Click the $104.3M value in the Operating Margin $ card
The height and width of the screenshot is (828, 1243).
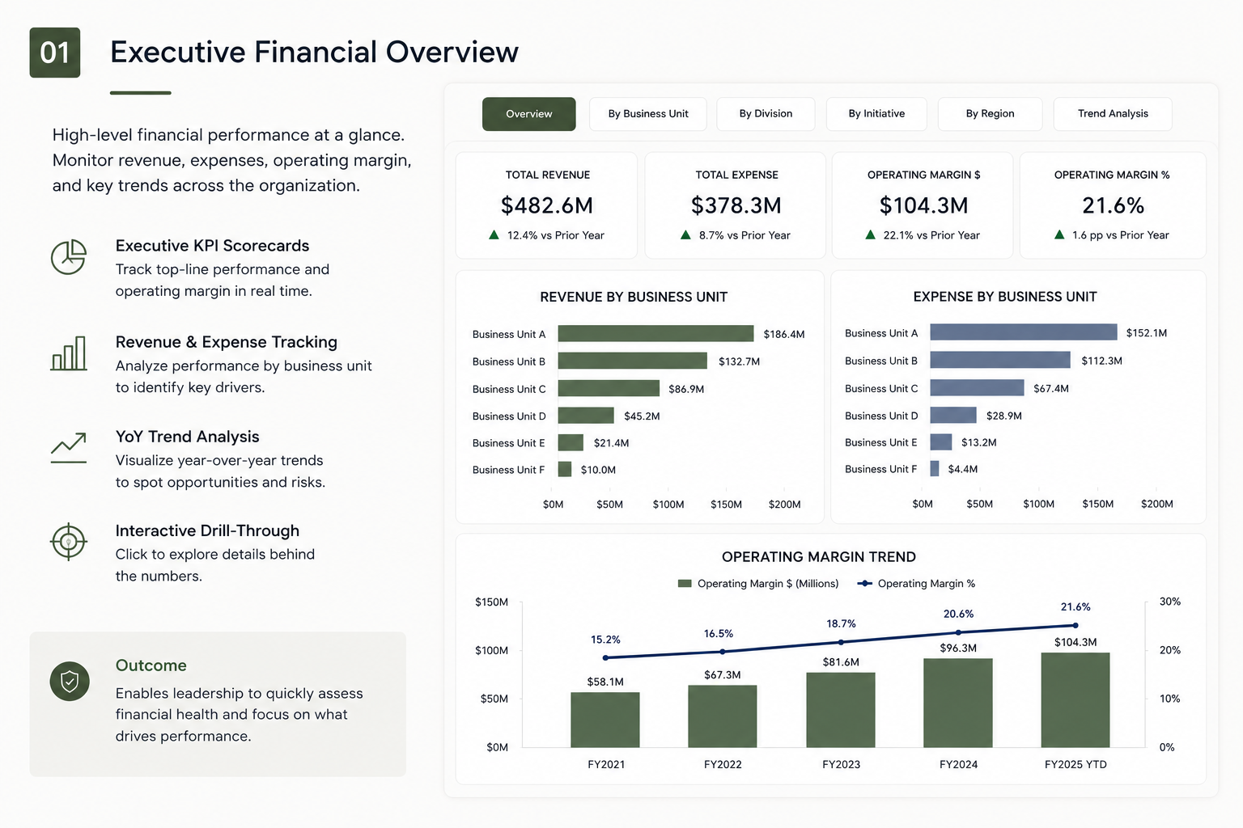click(x=924, y=205)
